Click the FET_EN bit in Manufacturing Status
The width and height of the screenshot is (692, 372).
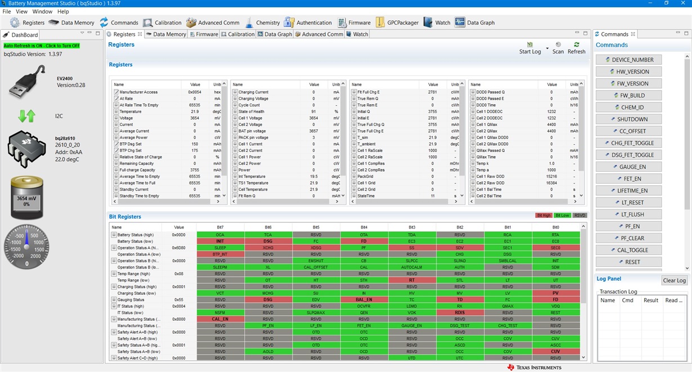(364, 325)
